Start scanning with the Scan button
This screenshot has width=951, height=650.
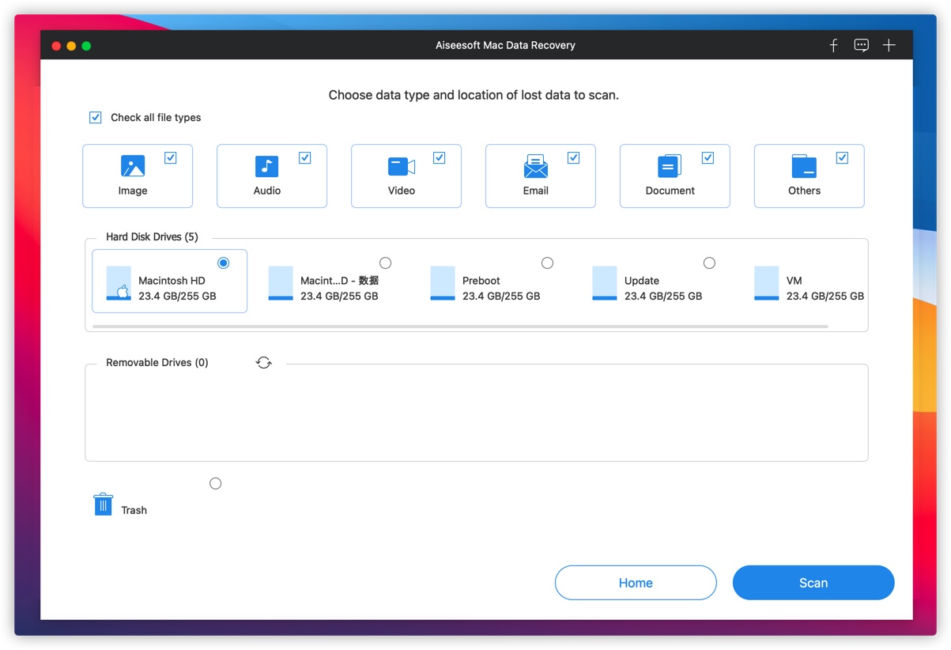tap(813, 583)
